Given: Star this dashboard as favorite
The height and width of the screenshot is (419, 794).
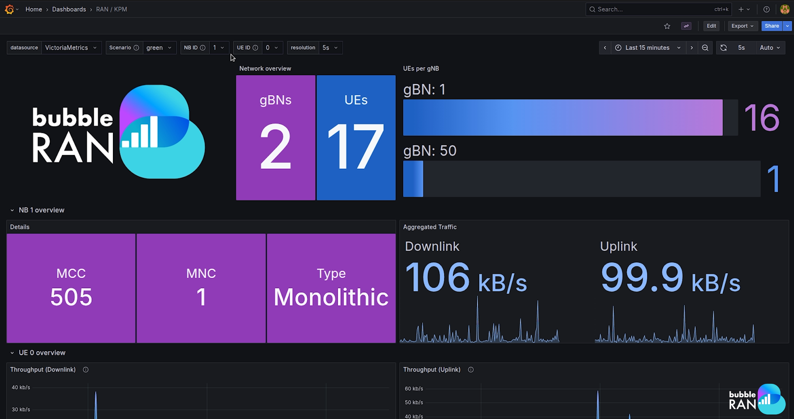Looking at the screenshot, I should coord(667,26).
